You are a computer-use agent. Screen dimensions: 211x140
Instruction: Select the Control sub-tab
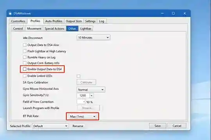click(x=18, y=28)
